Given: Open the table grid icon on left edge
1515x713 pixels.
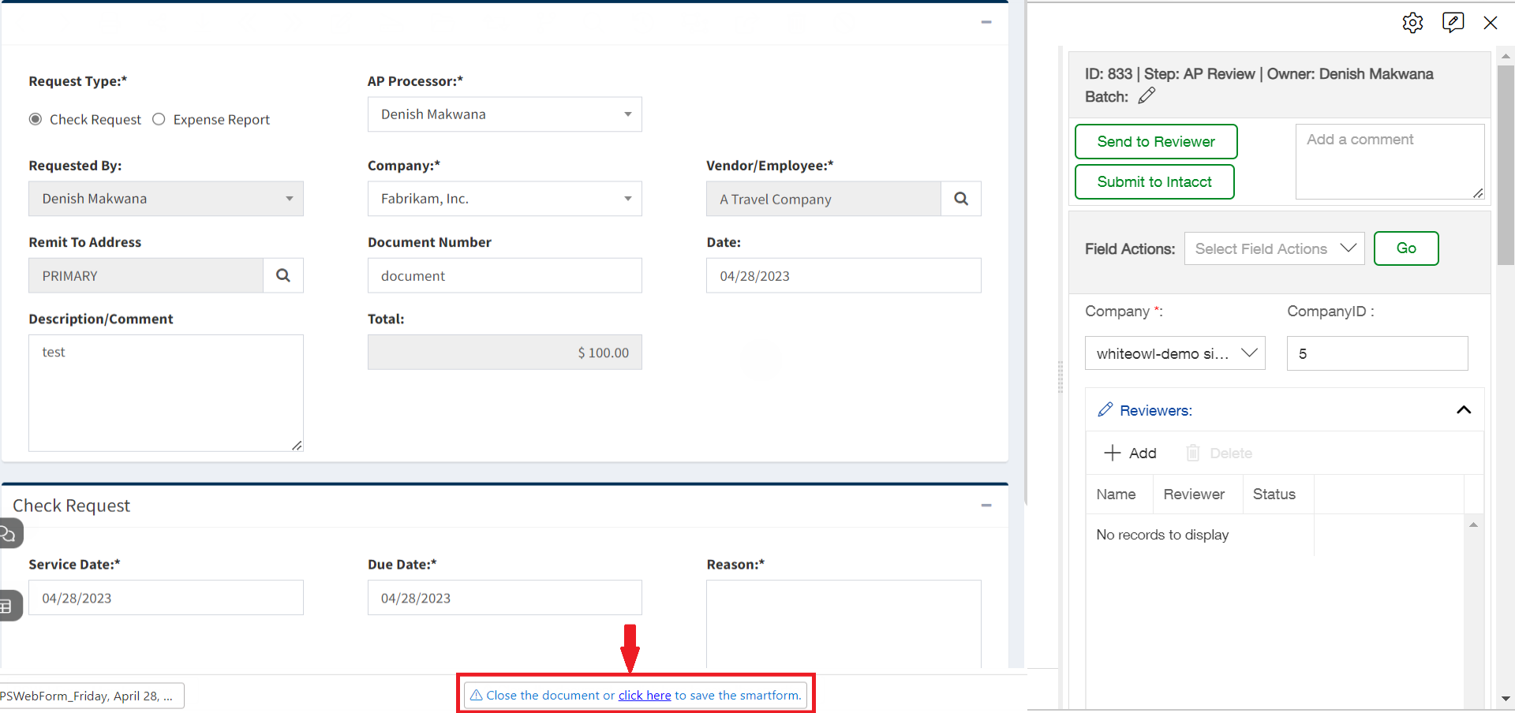Looking at the screenshot, I should [x=8, y=606].
